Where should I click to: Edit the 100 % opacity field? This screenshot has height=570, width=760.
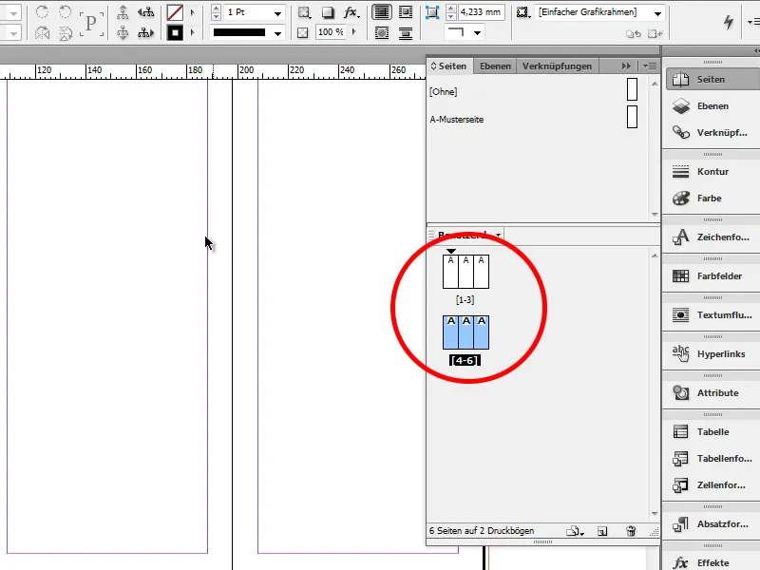pos(331,32)
